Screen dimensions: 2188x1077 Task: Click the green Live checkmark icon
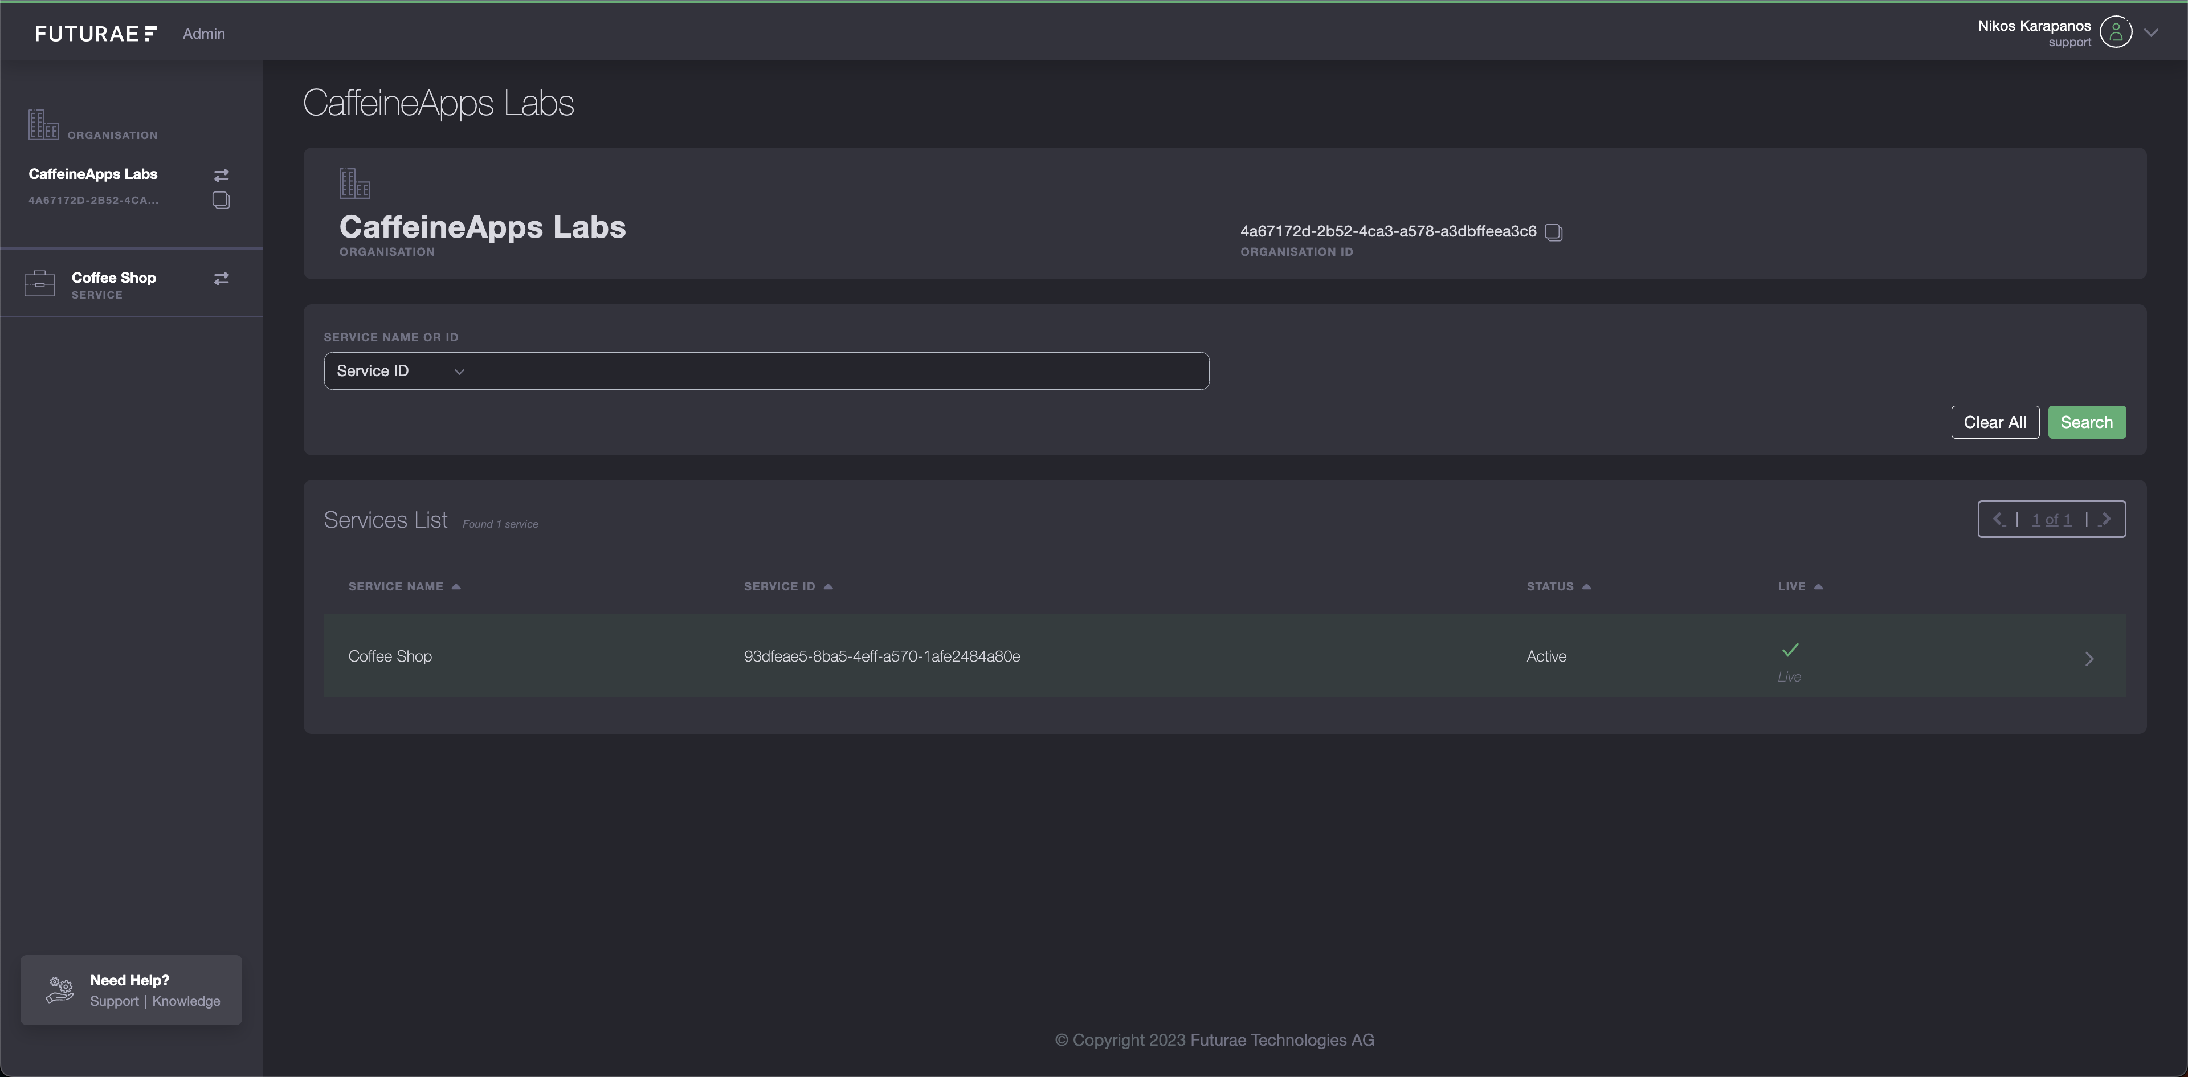(x=1790, y=650)
